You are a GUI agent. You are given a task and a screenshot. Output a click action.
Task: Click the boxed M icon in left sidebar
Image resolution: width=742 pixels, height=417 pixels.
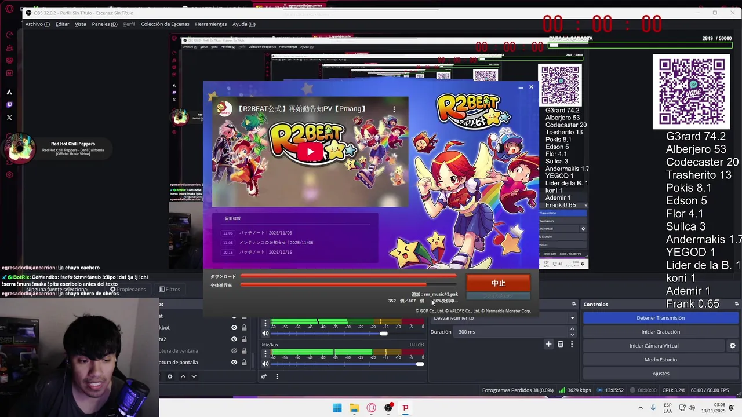pos(9,73)
